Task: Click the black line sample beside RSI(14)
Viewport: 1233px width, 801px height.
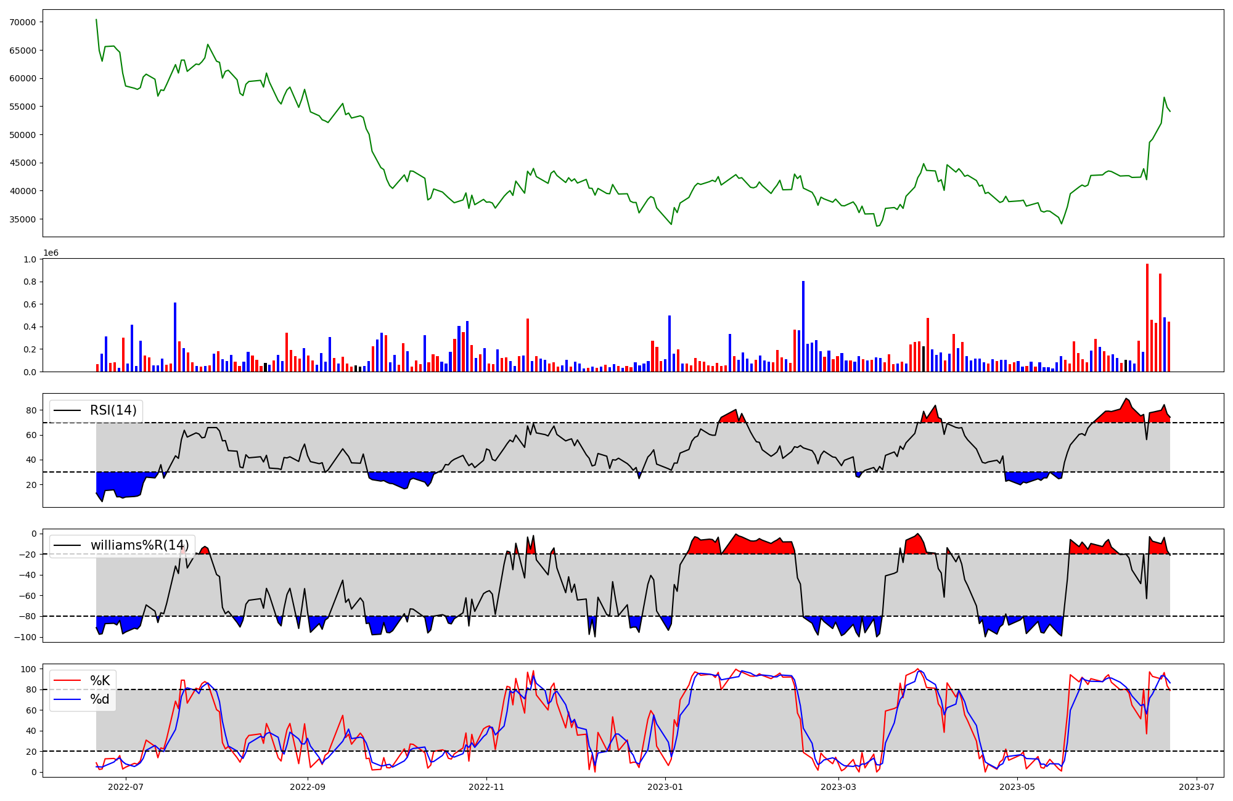Action: 68,410
